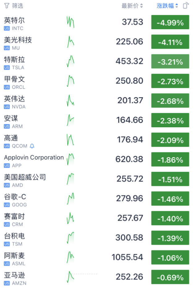Image resolution: width=194 pixels, height=288 pixels.
Task: Select the 谷歌-C stock name
Action: [15, 197]
